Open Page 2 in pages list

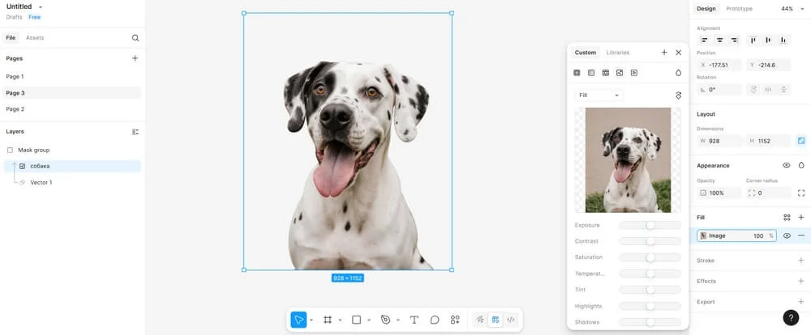(x=15, y=109)
